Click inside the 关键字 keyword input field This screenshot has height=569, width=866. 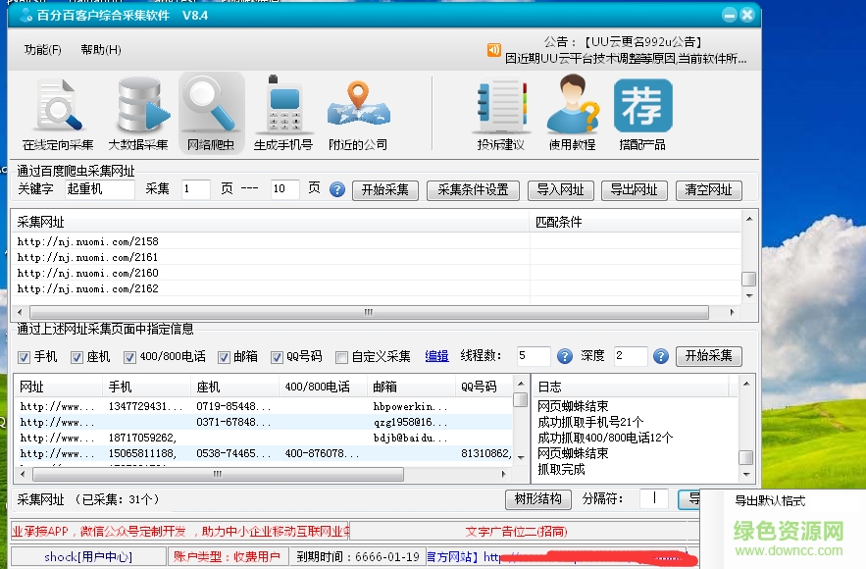pos(101,190)
